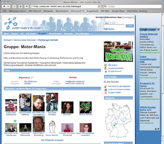This screenshot has height=144, width=164.
Task: Open the Einstellungen navigation item
Action: [x=82, y=34]
